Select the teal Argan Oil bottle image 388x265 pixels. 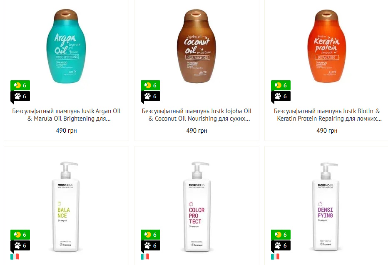pos(66,46)
